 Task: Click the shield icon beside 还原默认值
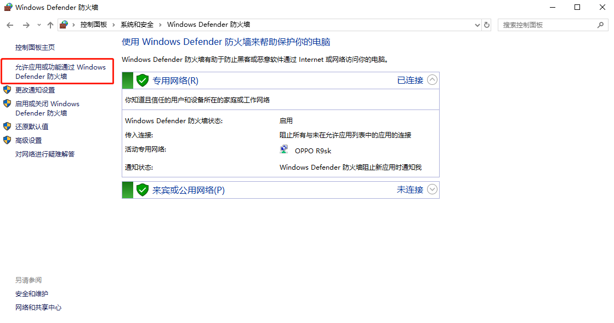click(x=7, y=126)
